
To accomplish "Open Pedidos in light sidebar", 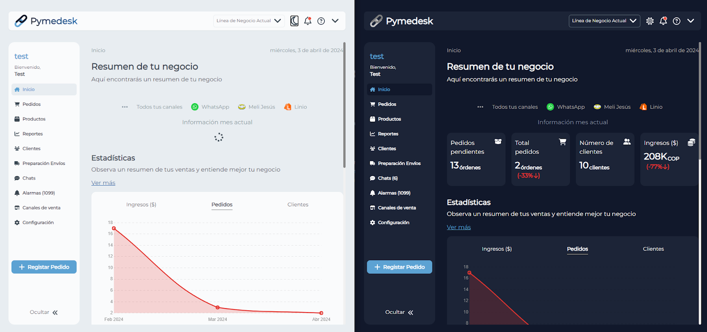I will pyautogui.click(x=44, y=104).
